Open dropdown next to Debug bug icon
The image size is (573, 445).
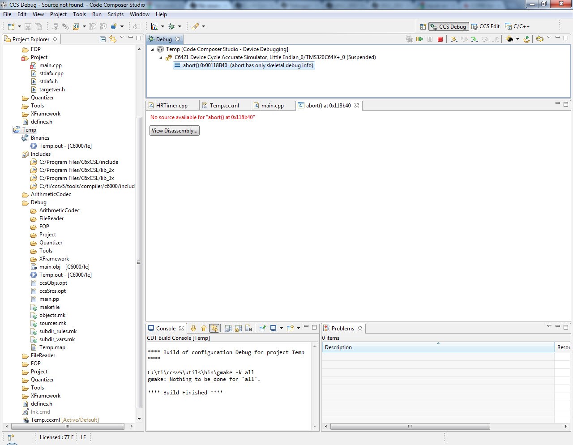(180, 26)
